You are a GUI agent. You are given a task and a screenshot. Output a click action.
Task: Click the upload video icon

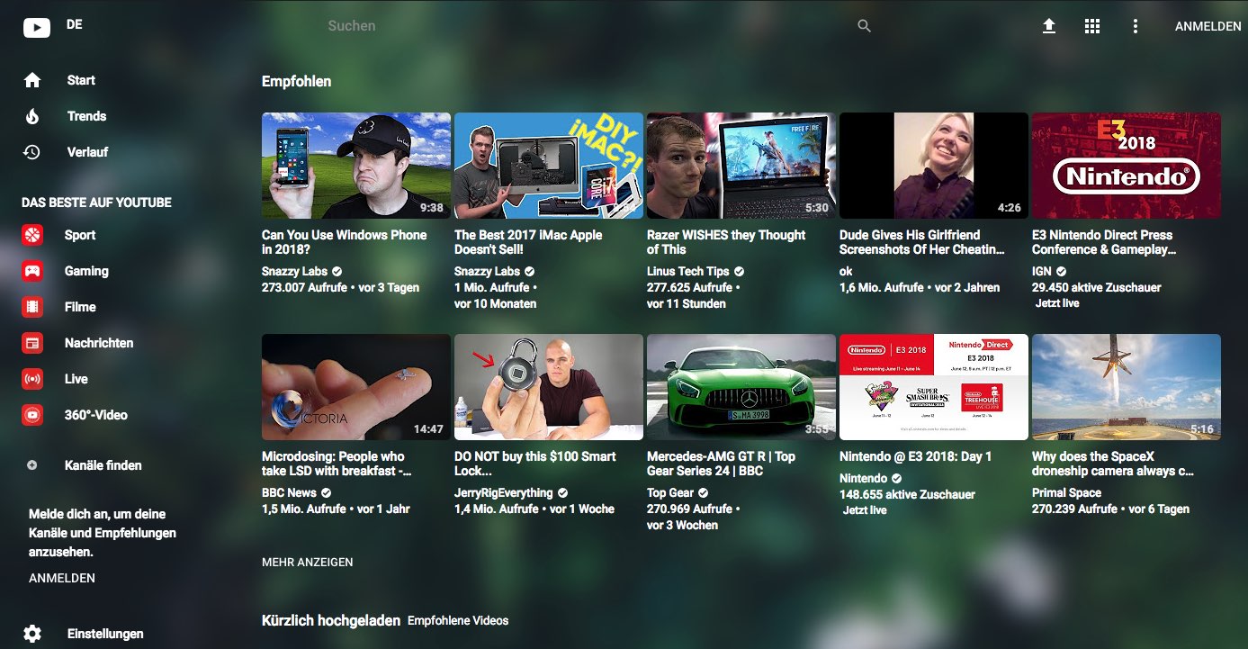1049,27
